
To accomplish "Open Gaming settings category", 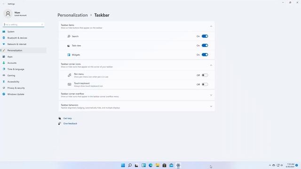I will [24, 76].
